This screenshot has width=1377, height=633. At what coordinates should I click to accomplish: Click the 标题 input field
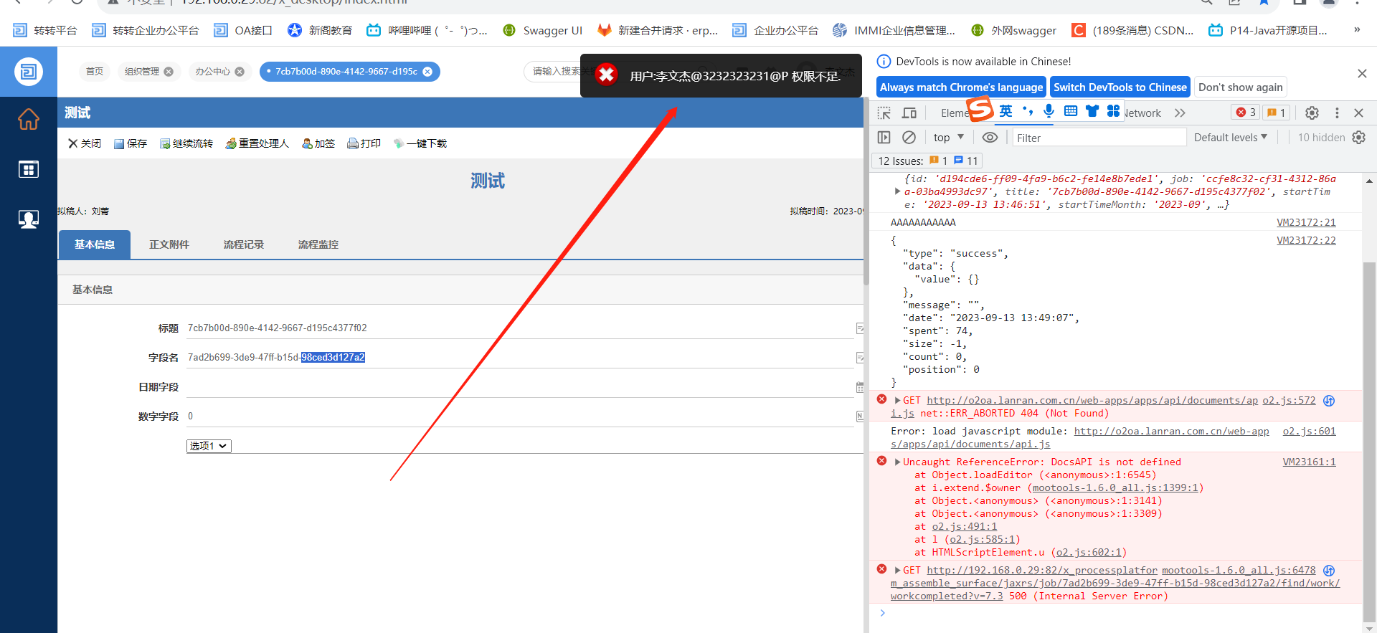pos(520,328)
